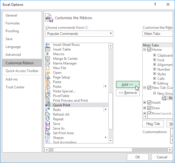The height and width of the screenshot is (163, 175).
Task: Open the Main Tabs ribbon dropdown
Action: point(158,34)
